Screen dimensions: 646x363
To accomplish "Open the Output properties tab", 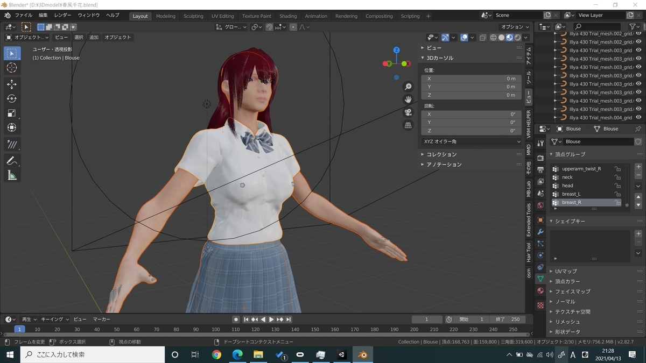I will pos(540,170).
